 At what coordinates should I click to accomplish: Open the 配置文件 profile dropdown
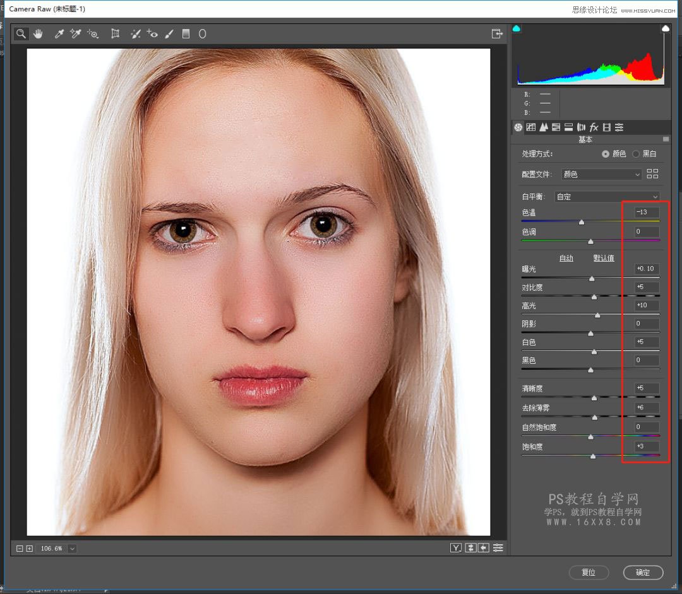(x=602, y=175)
